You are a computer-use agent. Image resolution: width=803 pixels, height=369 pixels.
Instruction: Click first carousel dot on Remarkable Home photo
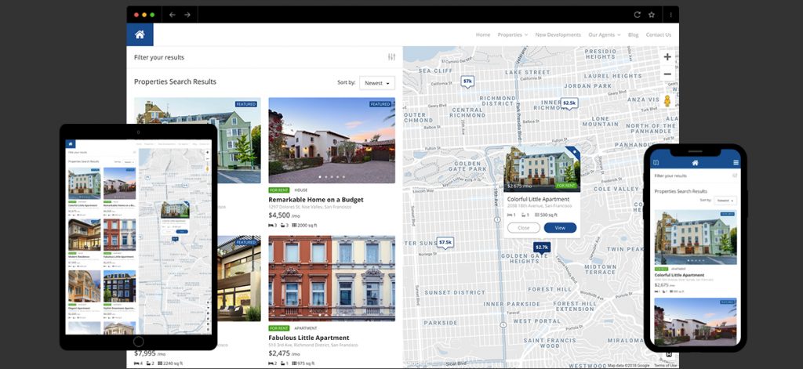pyautogui.click(x=319, y=177)
